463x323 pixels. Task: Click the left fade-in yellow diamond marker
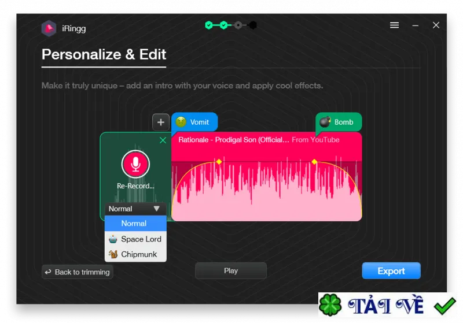pos(219,162)
